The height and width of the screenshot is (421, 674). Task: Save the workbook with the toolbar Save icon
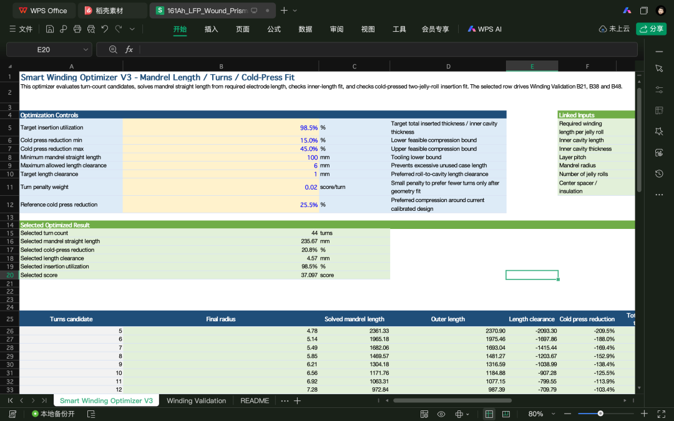[50, 29]
